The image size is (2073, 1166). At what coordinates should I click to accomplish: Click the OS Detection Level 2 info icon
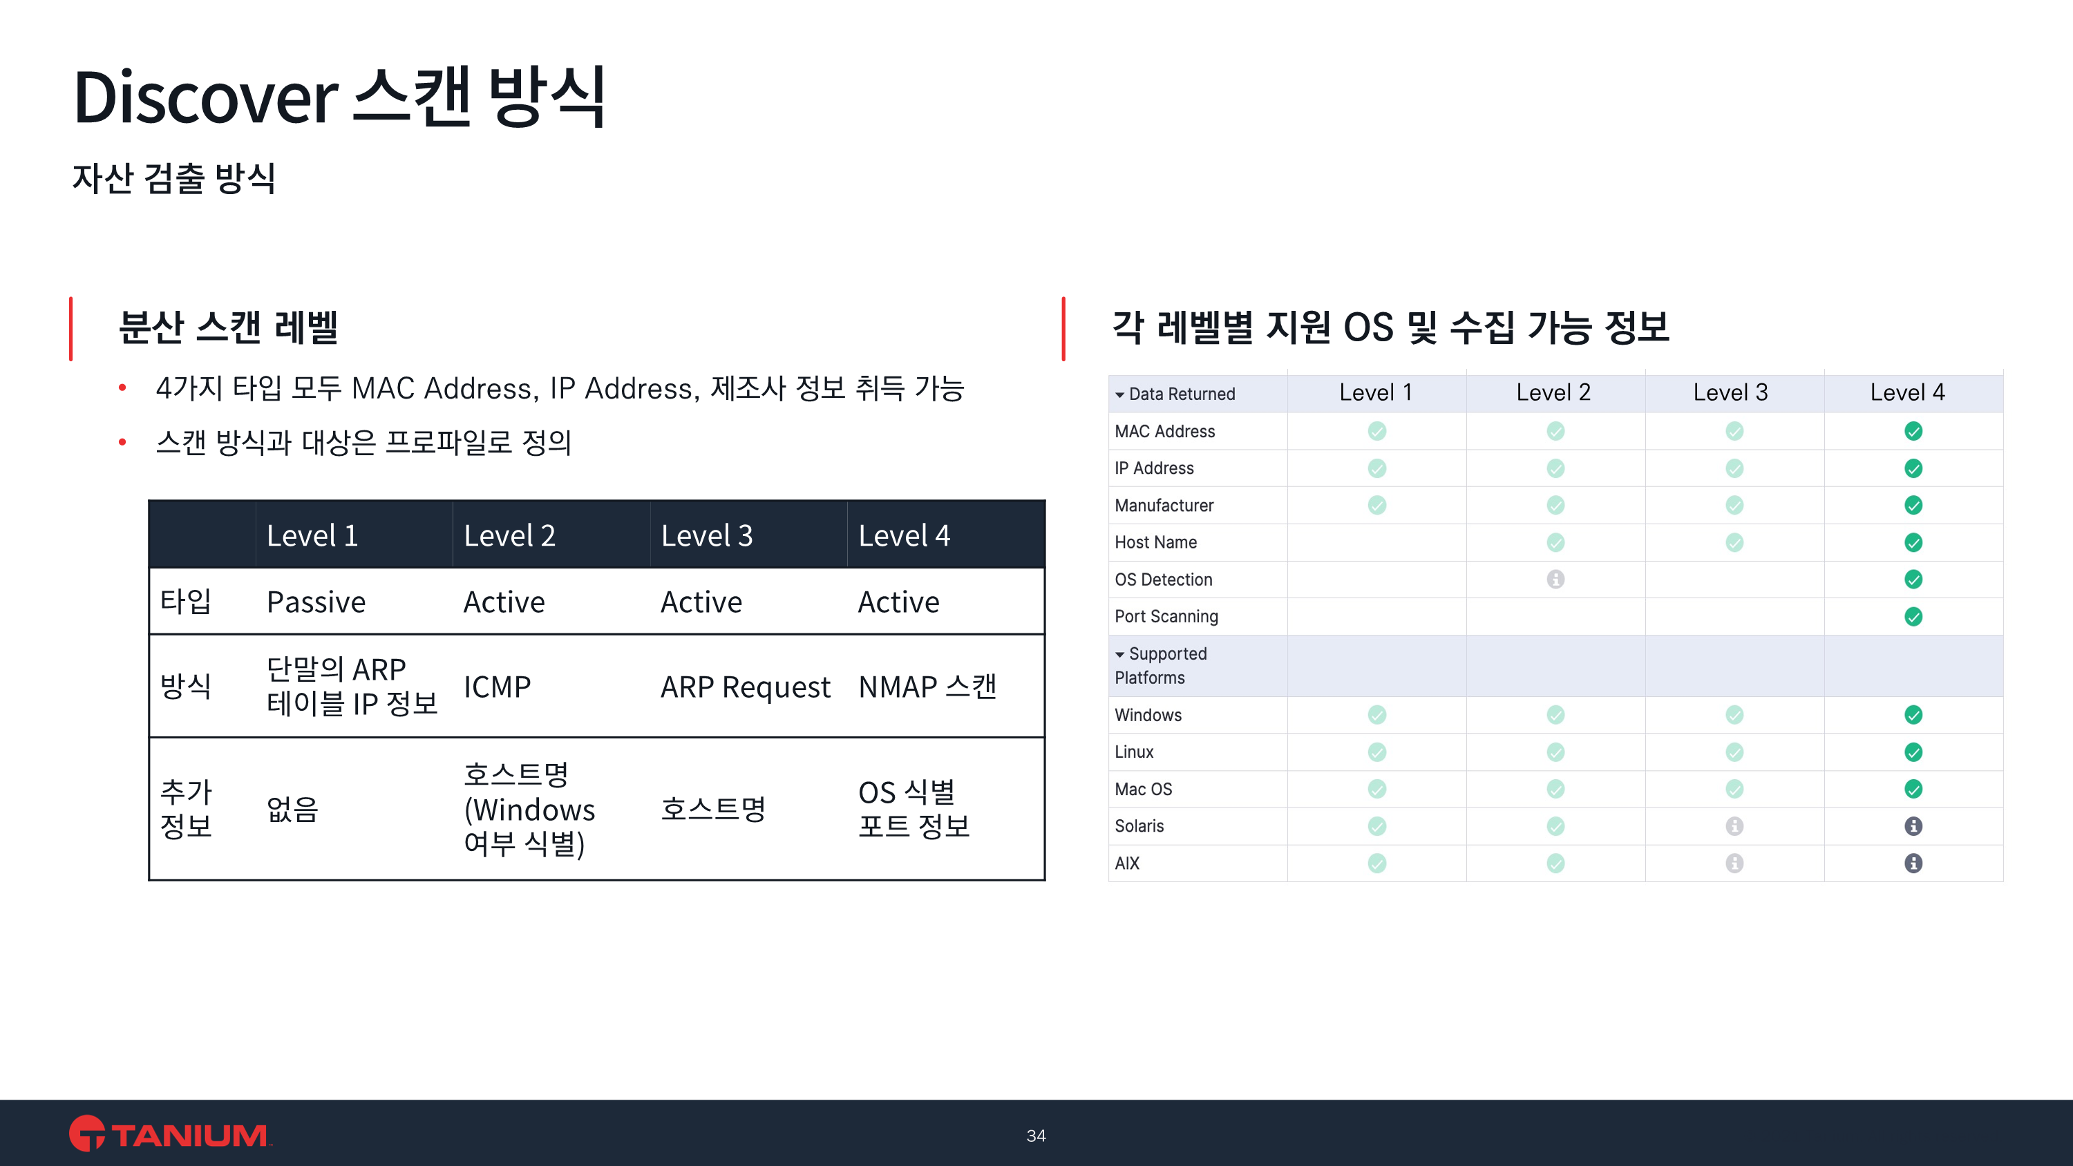tap(1555, 580)
